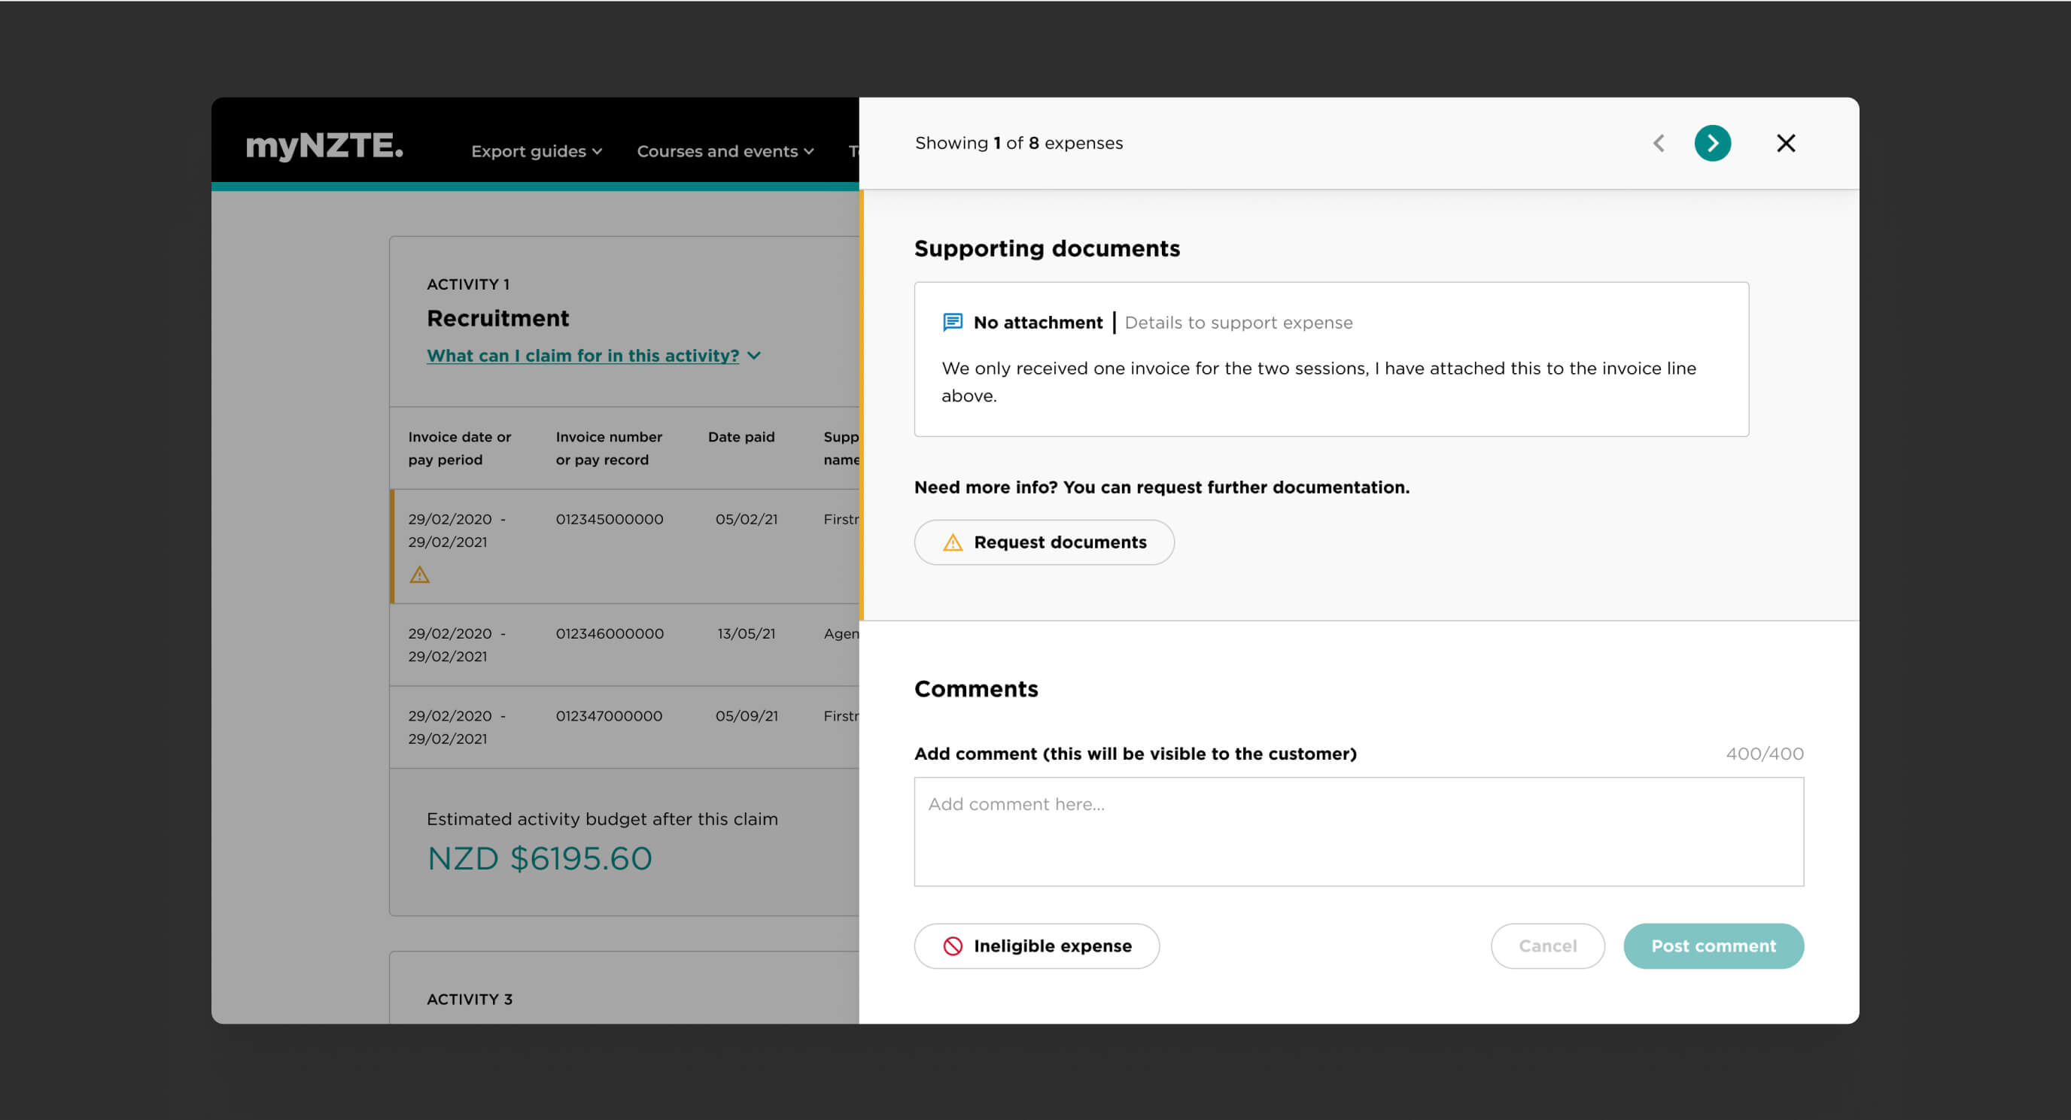2071x1120 pixels.
Task: Click the 'No attachment' label
Action: pyautogui.click(x=1038, y=322)
